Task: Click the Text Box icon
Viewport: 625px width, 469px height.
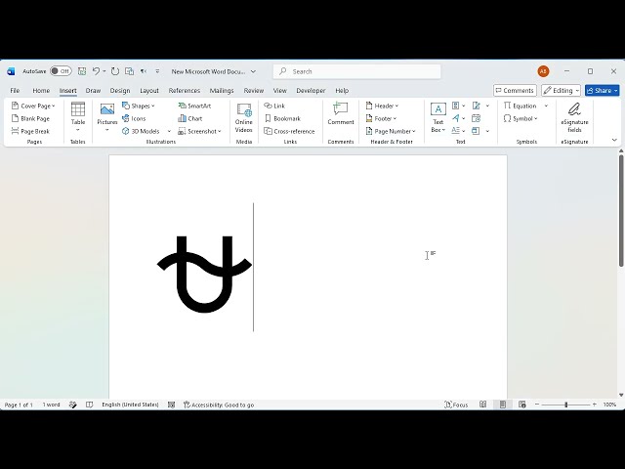Action: click(x=438, y=109)
